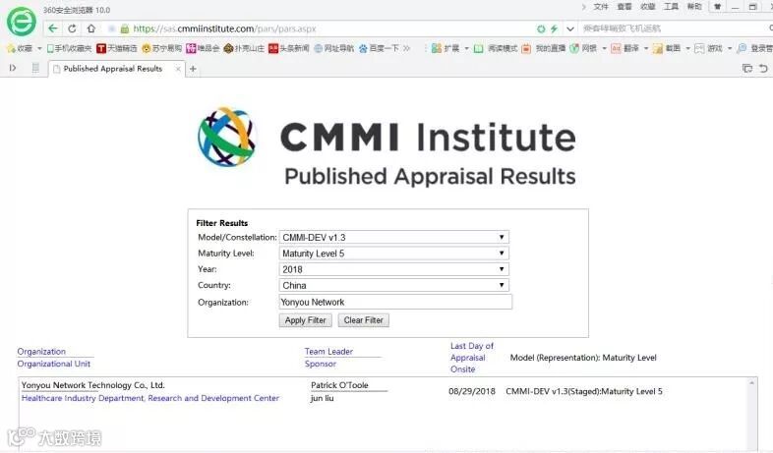Expand the 网银 dropdown arrow
Screen dimensions: 773x453
[605, 48]
